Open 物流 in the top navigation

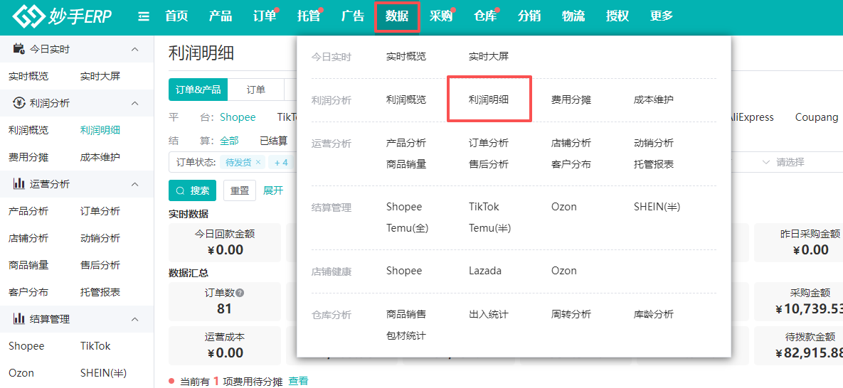[573, 16]
